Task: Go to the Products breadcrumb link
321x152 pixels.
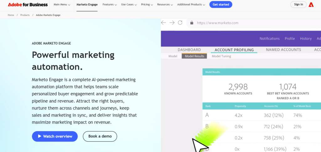Action: coord(25,15)
